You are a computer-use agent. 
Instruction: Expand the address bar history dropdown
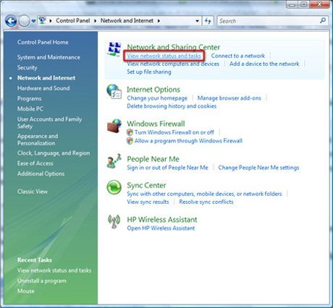pyautogui.click(x=198, y=21)
